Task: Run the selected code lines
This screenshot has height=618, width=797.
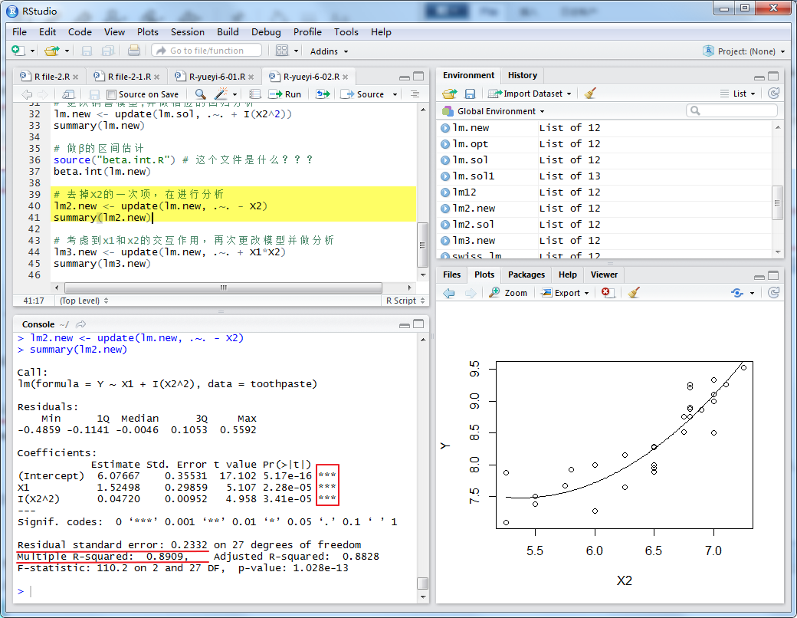Action: click(285, 94)
